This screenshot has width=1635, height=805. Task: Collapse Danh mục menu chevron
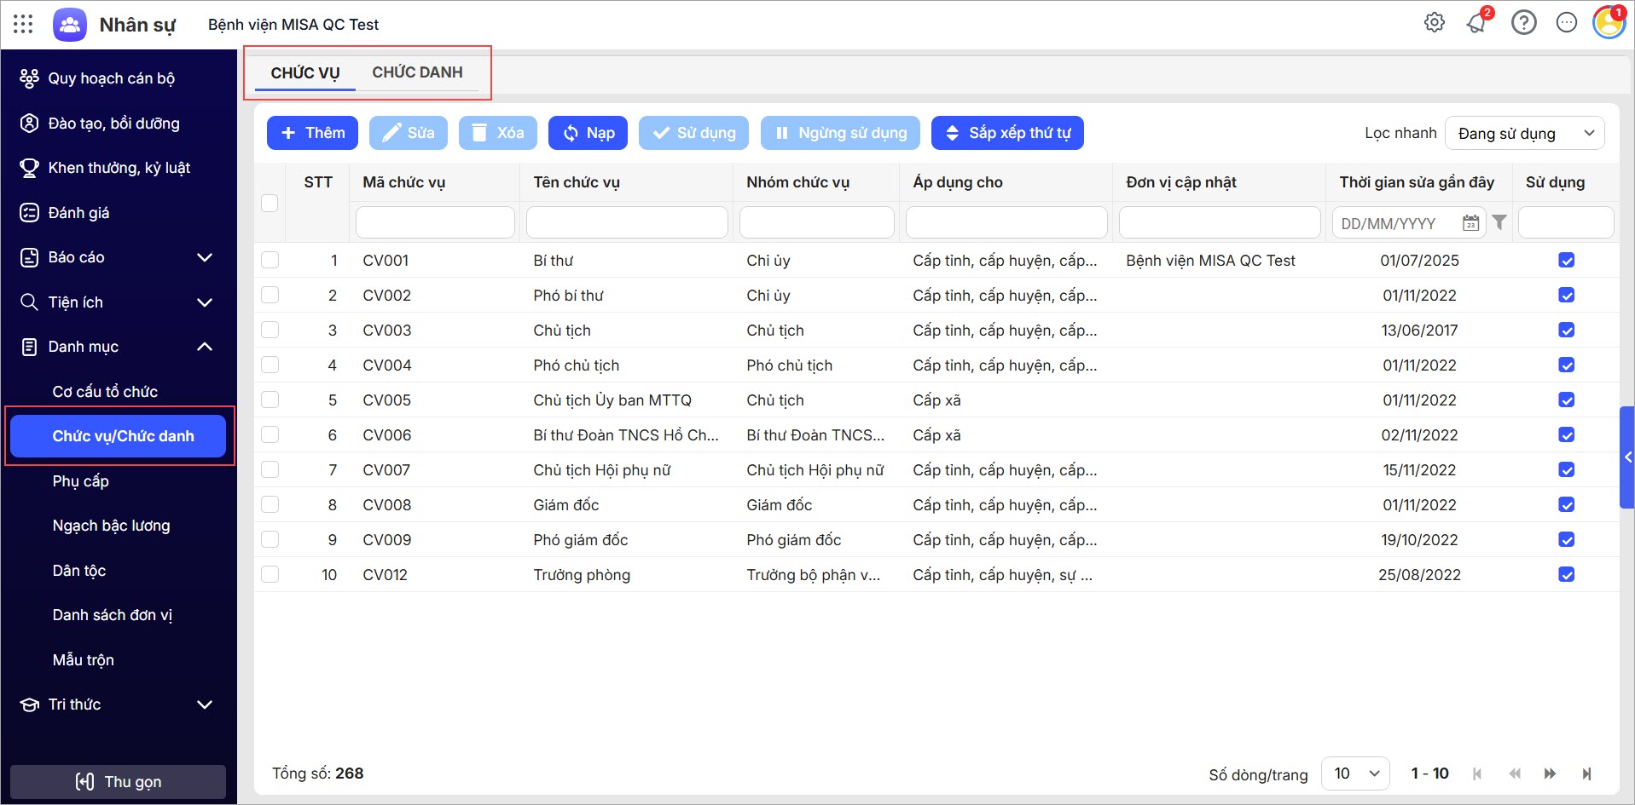(205, 347)
